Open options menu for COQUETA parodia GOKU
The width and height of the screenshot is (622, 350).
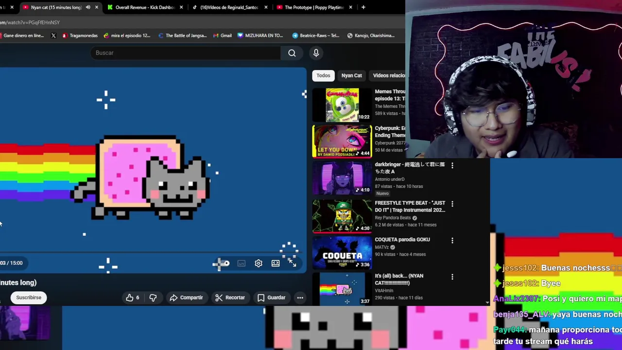452,240
